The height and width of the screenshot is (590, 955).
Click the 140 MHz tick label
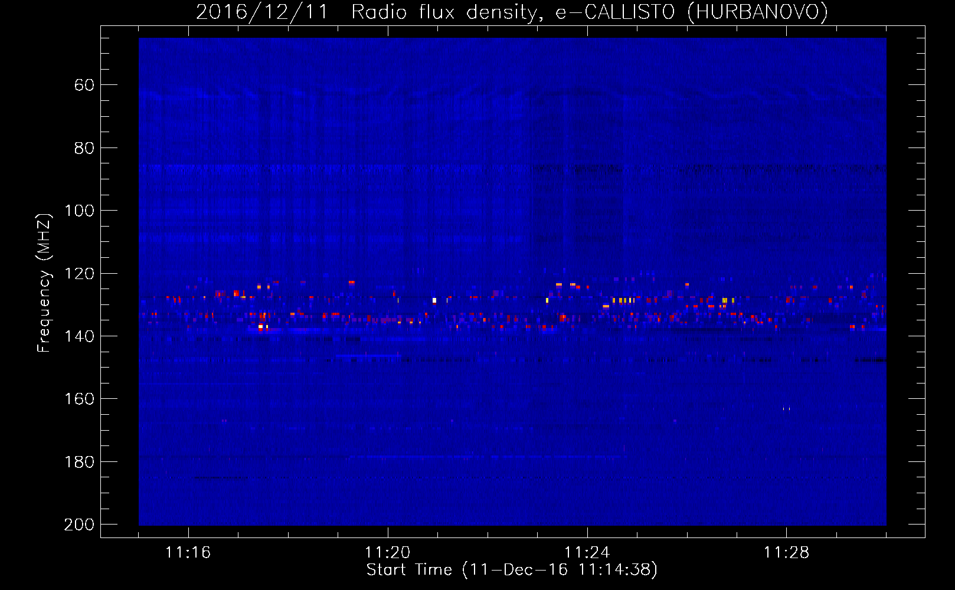point(79,336)
